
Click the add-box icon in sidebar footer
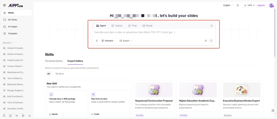(23, 116)
